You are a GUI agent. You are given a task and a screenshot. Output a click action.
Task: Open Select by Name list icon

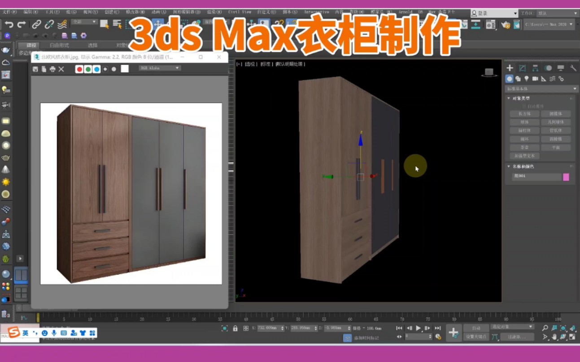(118, 24)
